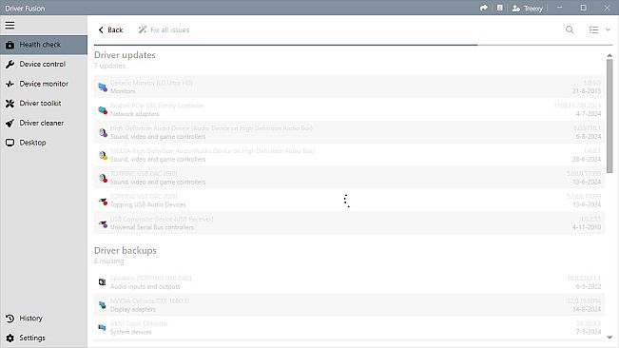
Task: Click the Display adapters row icon
Action: (x=103, y=304)
